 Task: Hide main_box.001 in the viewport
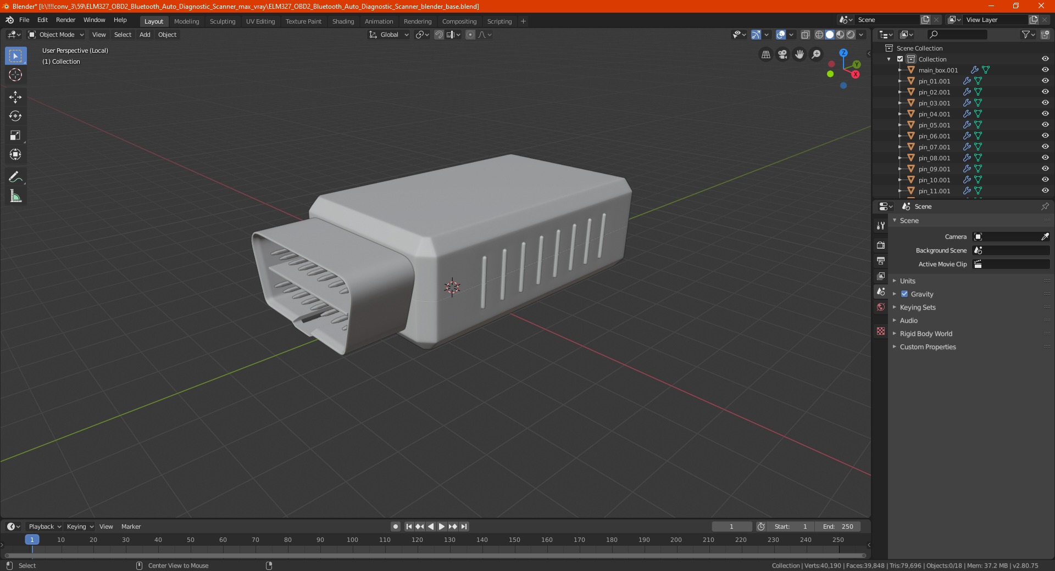coord(1045,70)
